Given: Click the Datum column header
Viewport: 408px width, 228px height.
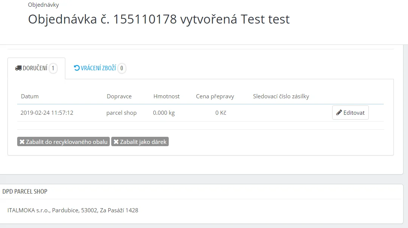Looking at the screenshot, I should pos(30,96).
